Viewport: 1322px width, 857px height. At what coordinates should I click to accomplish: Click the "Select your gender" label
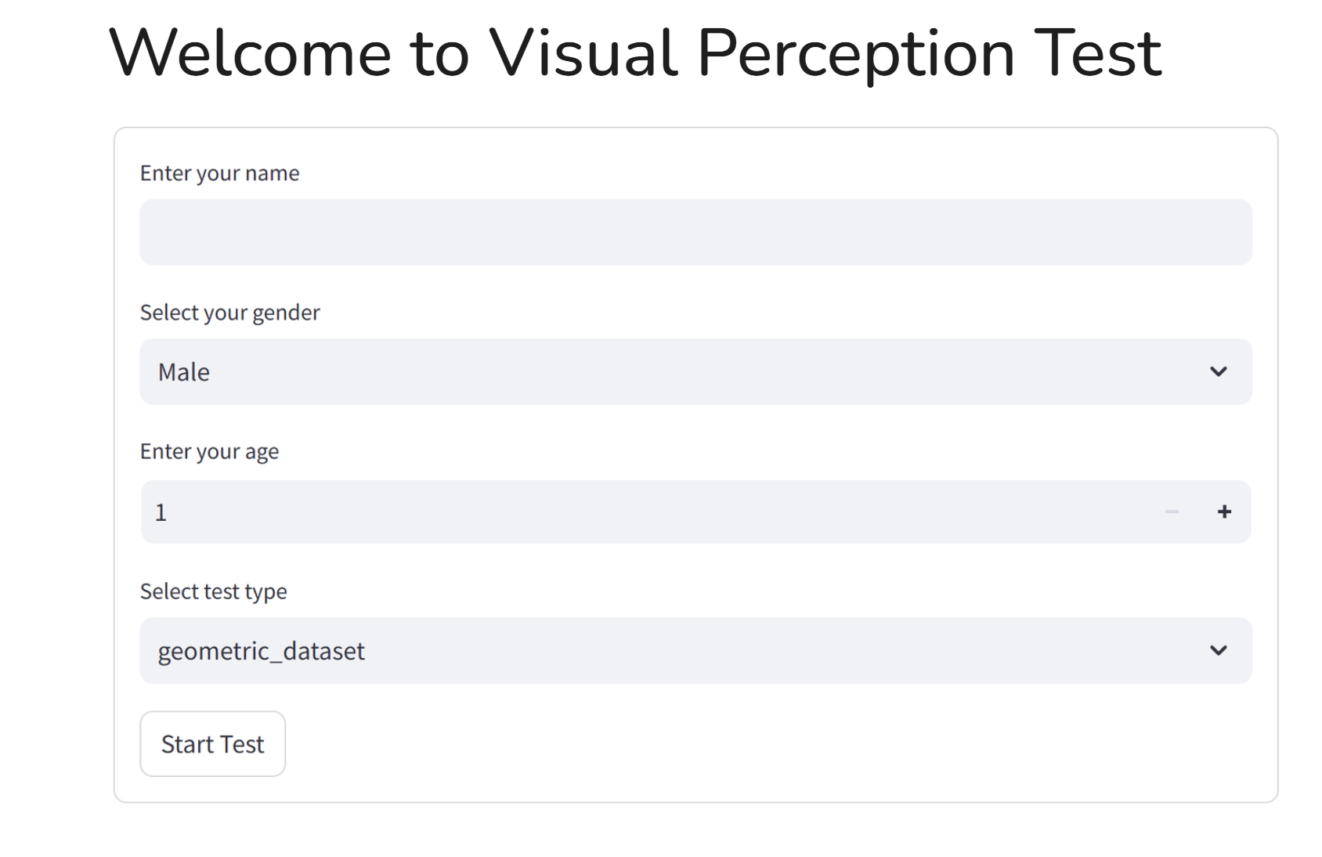[x=229, y=313]
